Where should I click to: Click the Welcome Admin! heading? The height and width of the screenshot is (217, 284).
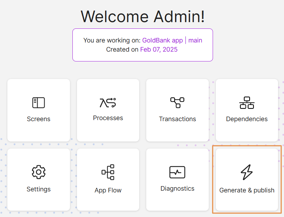click(x=142, y=16)
